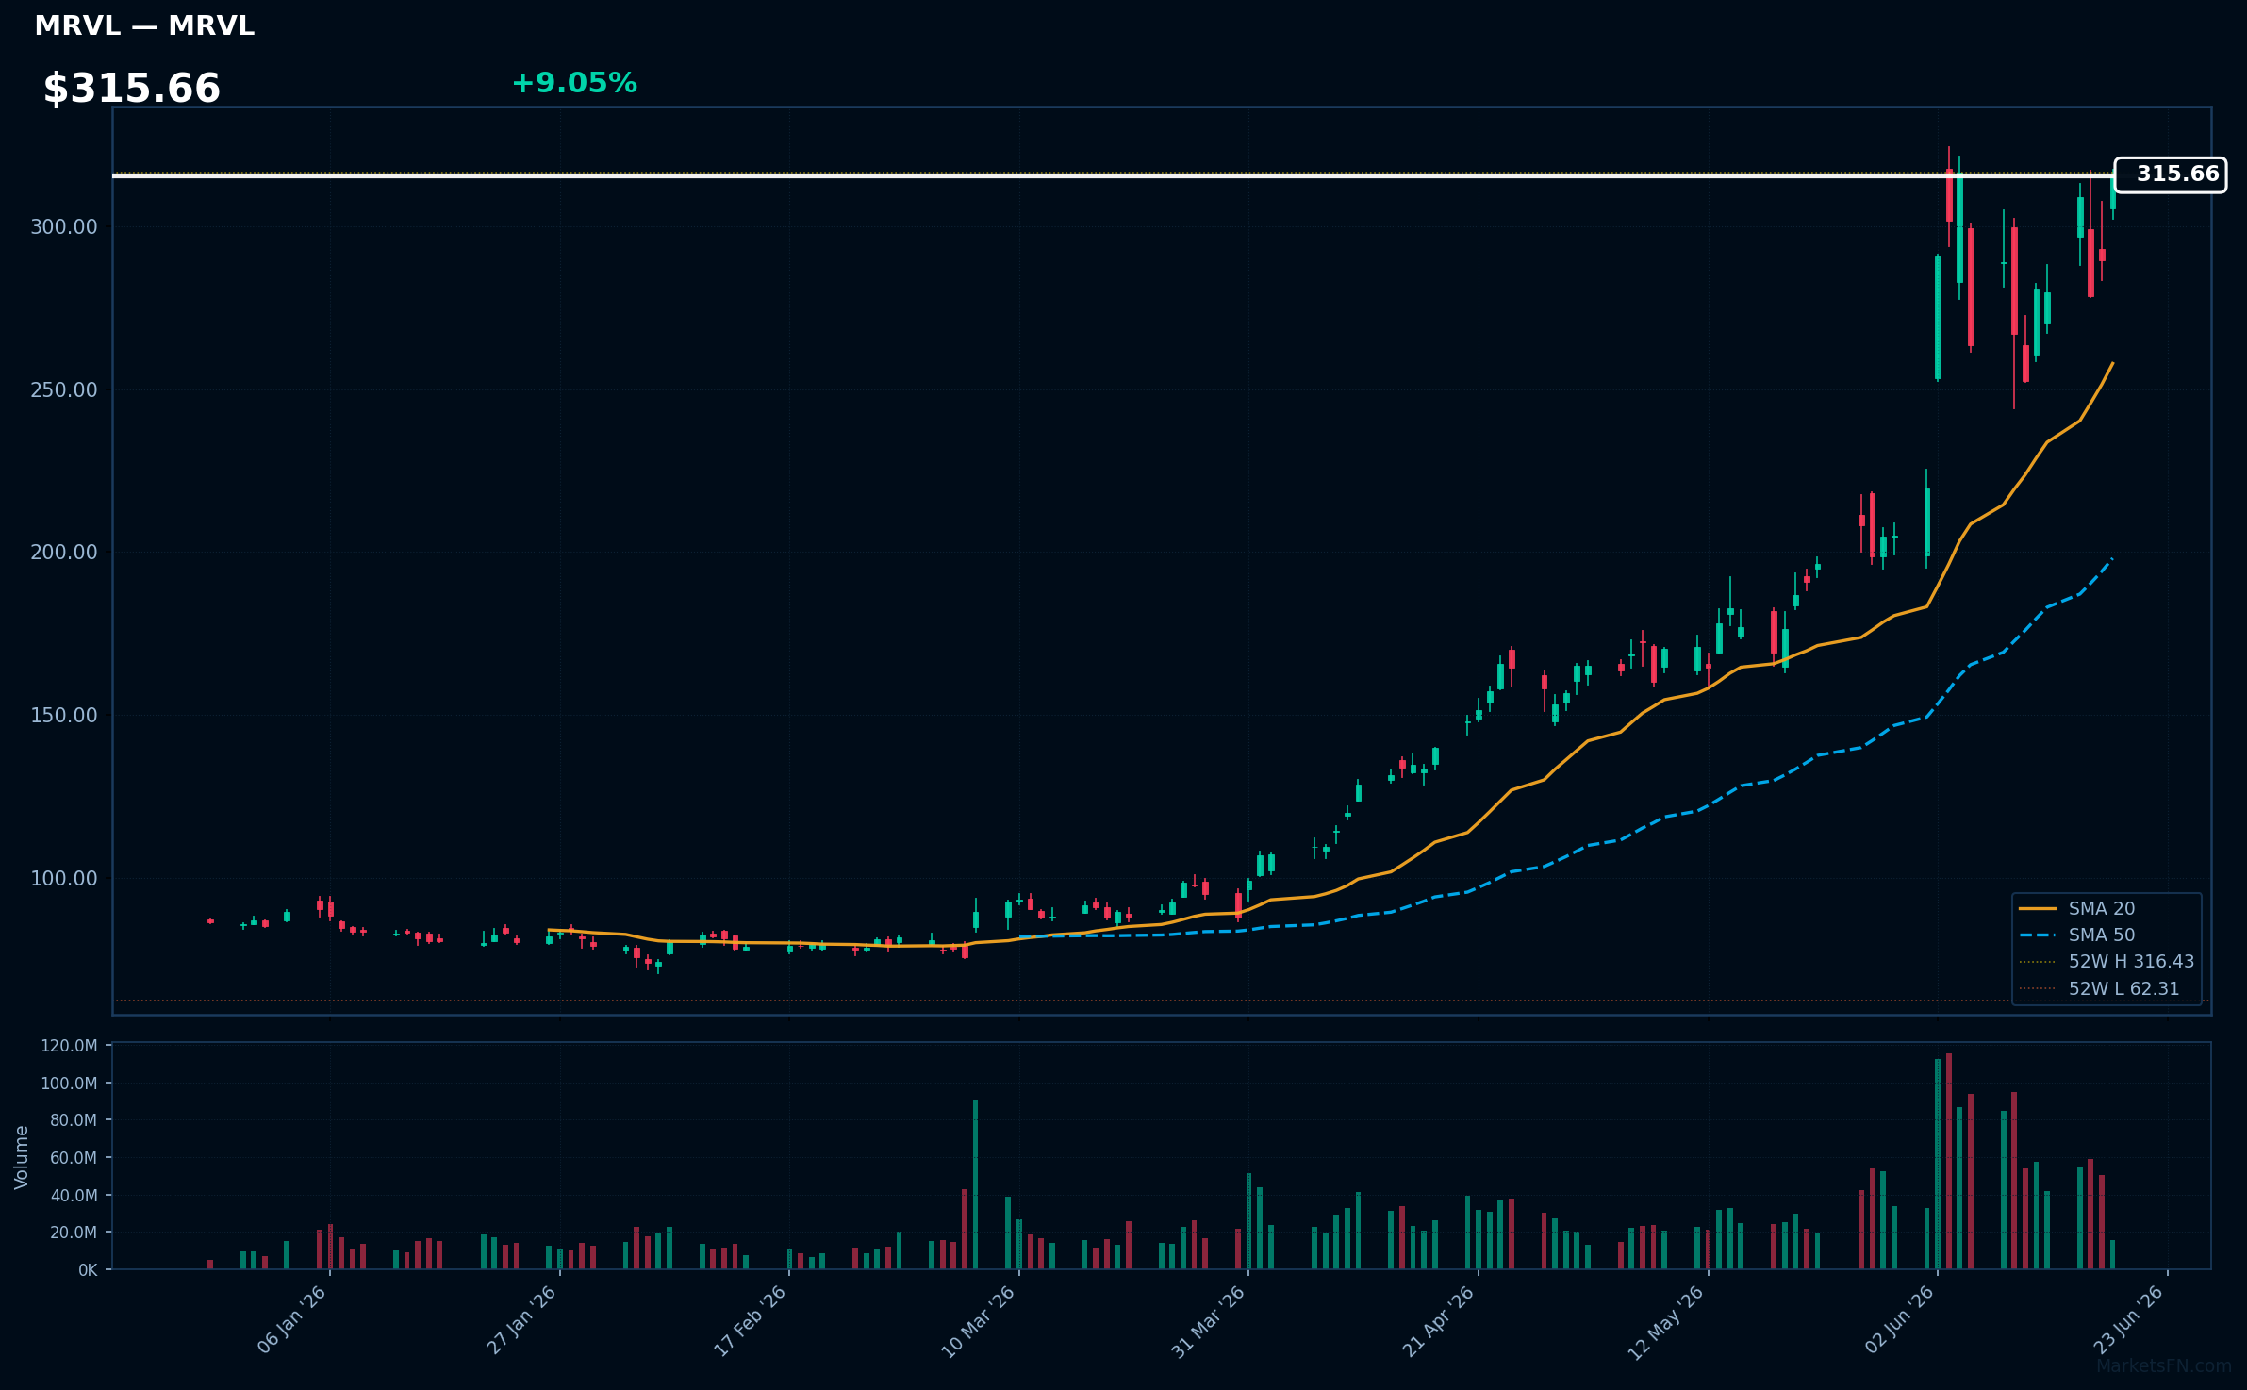The height and width of the screenshot is (1390, 2247).
Task: Click the 120.0M volume axis label
Action: coord(69,1046)
